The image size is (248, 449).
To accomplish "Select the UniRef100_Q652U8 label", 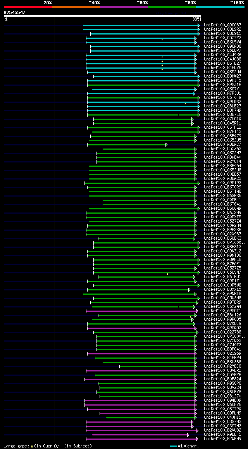I will (x=222, y=170).
